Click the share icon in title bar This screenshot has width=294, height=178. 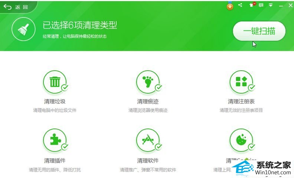point(240,5)
